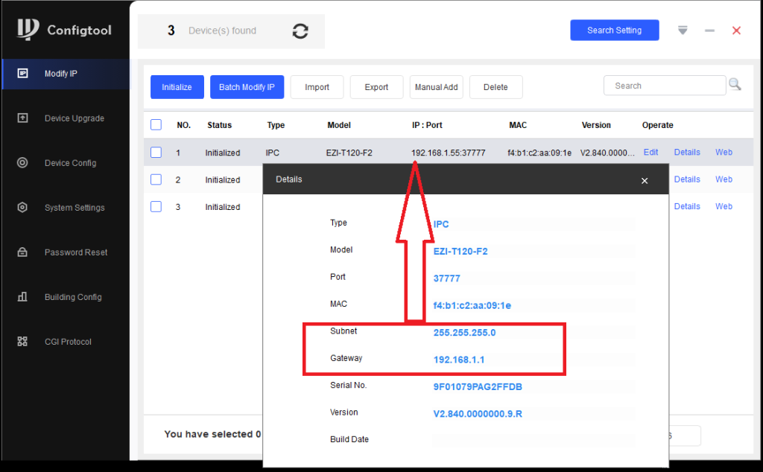Open Web link for device 2
Viewport: 763px width, 472px height.
[x=724, y=179]
